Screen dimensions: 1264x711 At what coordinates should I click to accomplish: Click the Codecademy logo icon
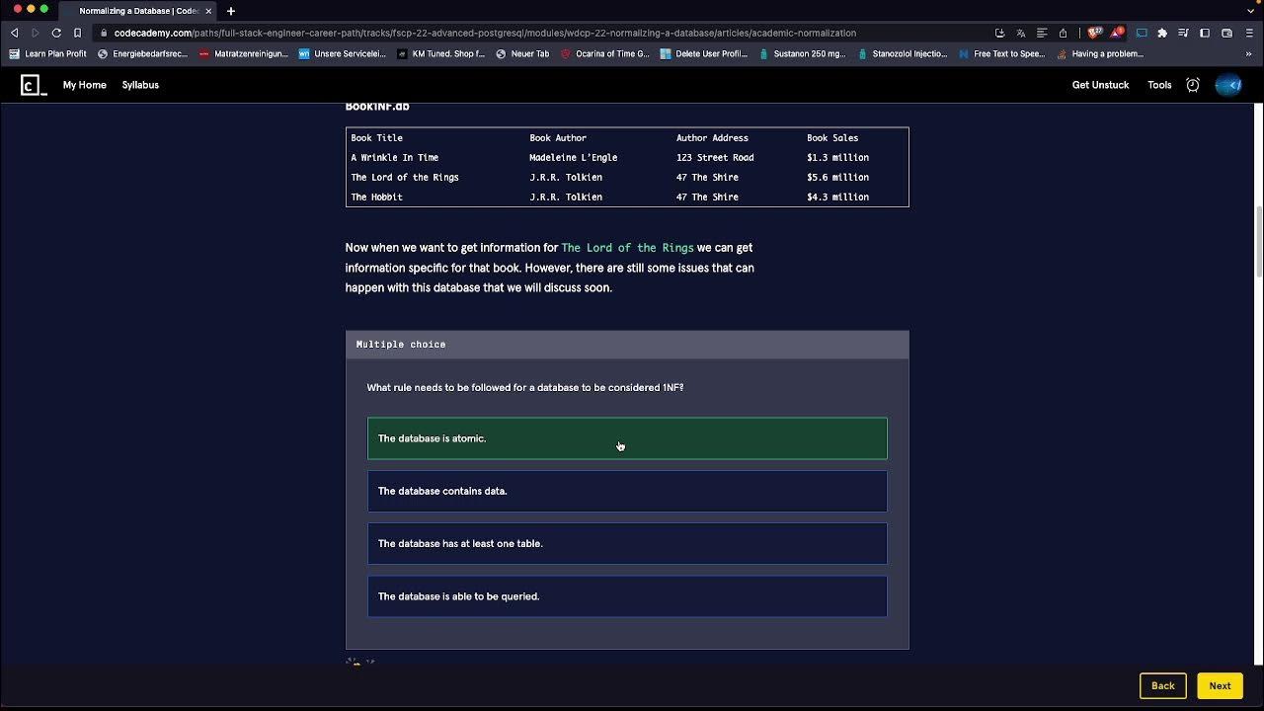33,85
